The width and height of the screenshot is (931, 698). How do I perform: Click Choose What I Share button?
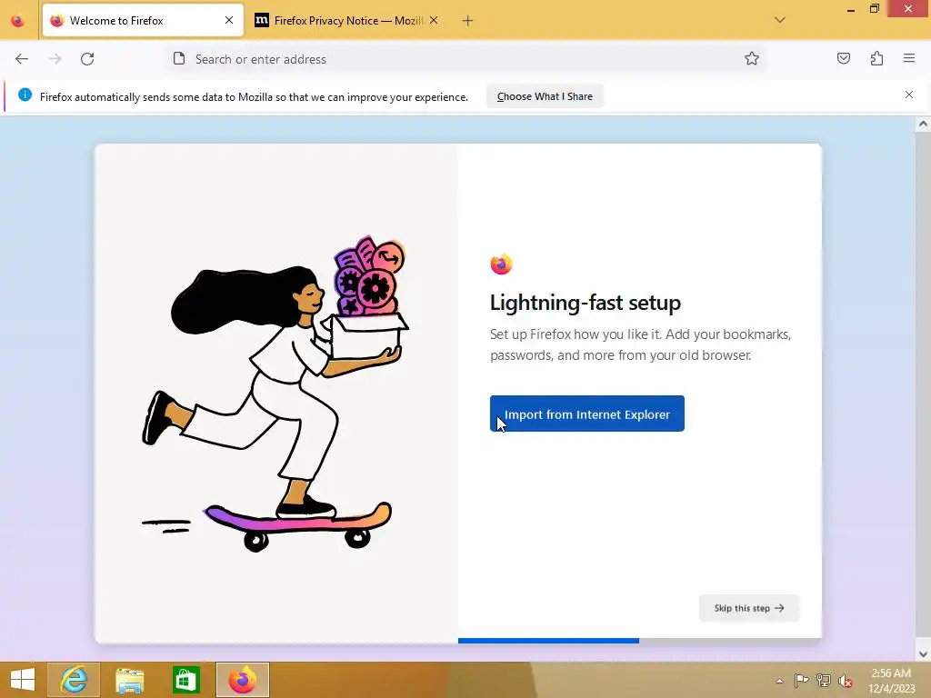tap(545, 96)
